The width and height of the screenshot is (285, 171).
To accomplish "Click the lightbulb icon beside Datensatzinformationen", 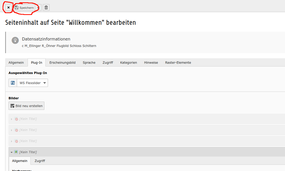I will 15,40.
